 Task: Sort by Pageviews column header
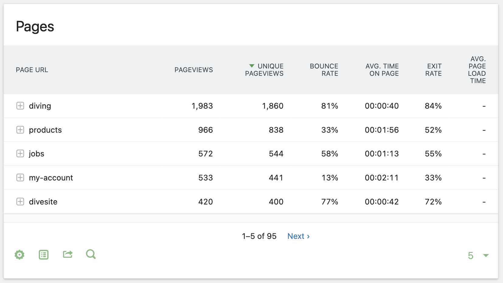(193, 70)
